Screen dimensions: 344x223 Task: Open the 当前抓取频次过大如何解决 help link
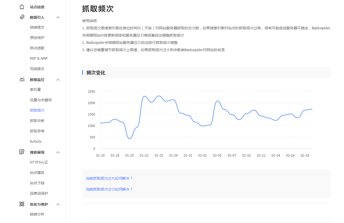(109, 178)
